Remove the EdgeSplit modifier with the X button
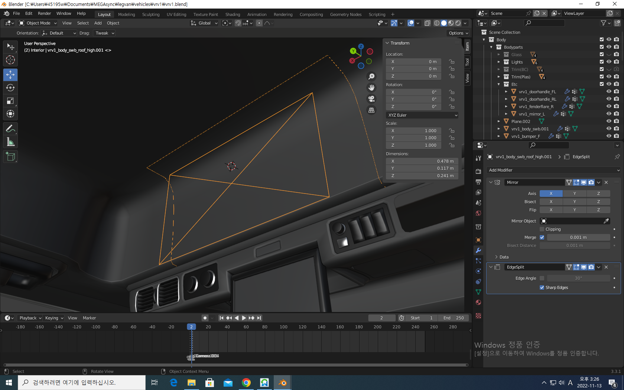Viewport: 624px width, 390px height. coord(606,267)
